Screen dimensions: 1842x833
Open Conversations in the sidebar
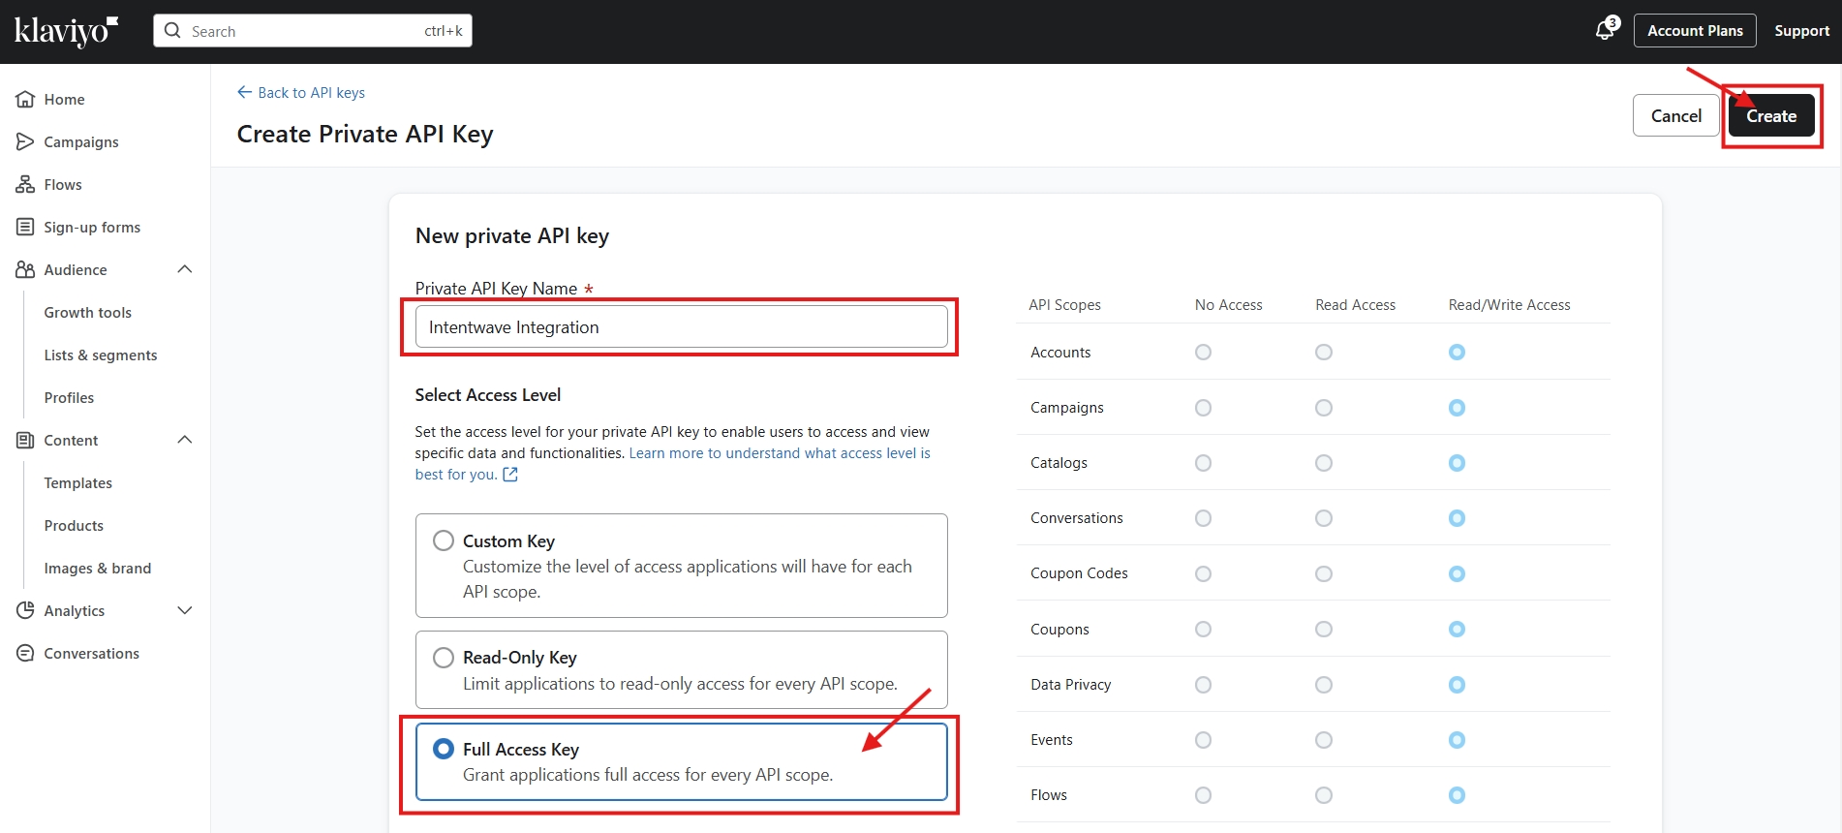pyautogui.click(x=91, y=653)
